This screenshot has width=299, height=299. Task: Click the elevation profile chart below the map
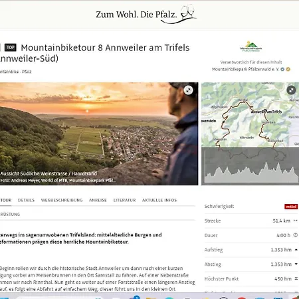coord(250,166)
